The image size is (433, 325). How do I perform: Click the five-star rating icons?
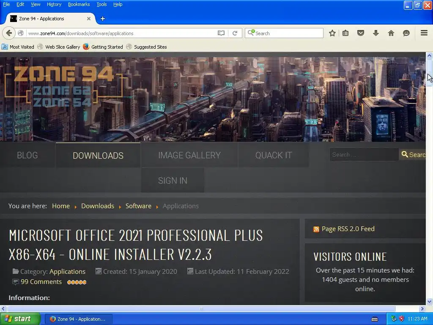(77, 282)
